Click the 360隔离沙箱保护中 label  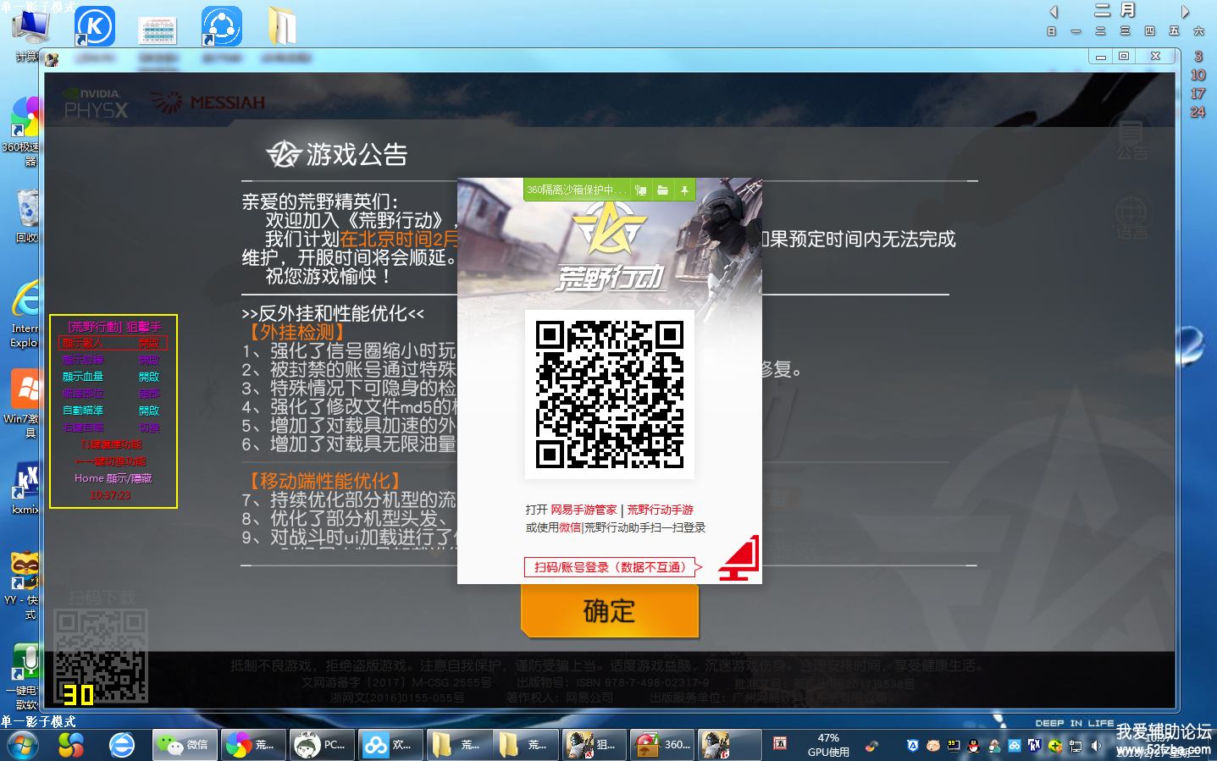576,190
